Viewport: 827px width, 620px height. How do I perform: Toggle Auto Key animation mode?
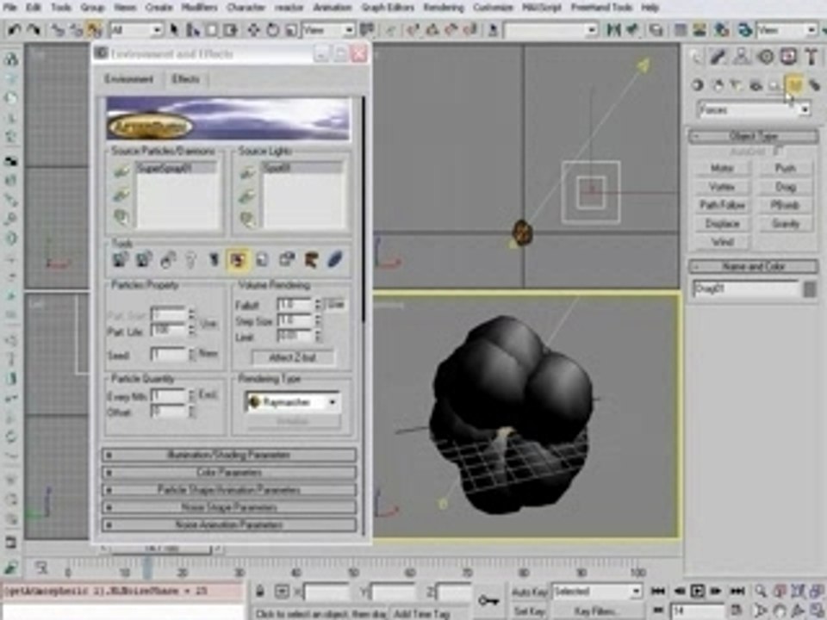point(530,592)
